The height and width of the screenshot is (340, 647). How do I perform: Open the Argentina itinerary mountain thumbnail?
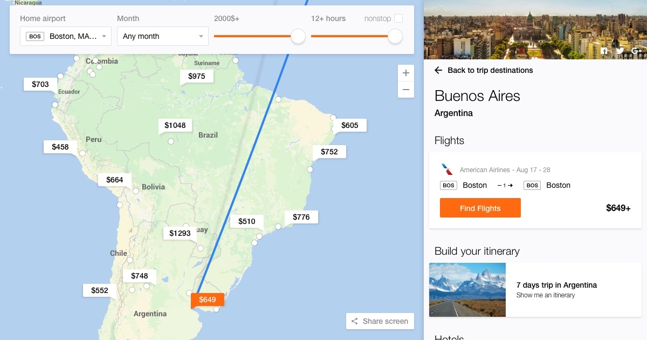pos(467,290)
